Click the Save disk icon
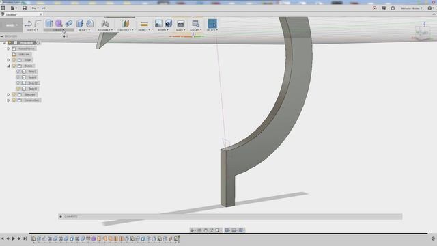 pos(25,8)
